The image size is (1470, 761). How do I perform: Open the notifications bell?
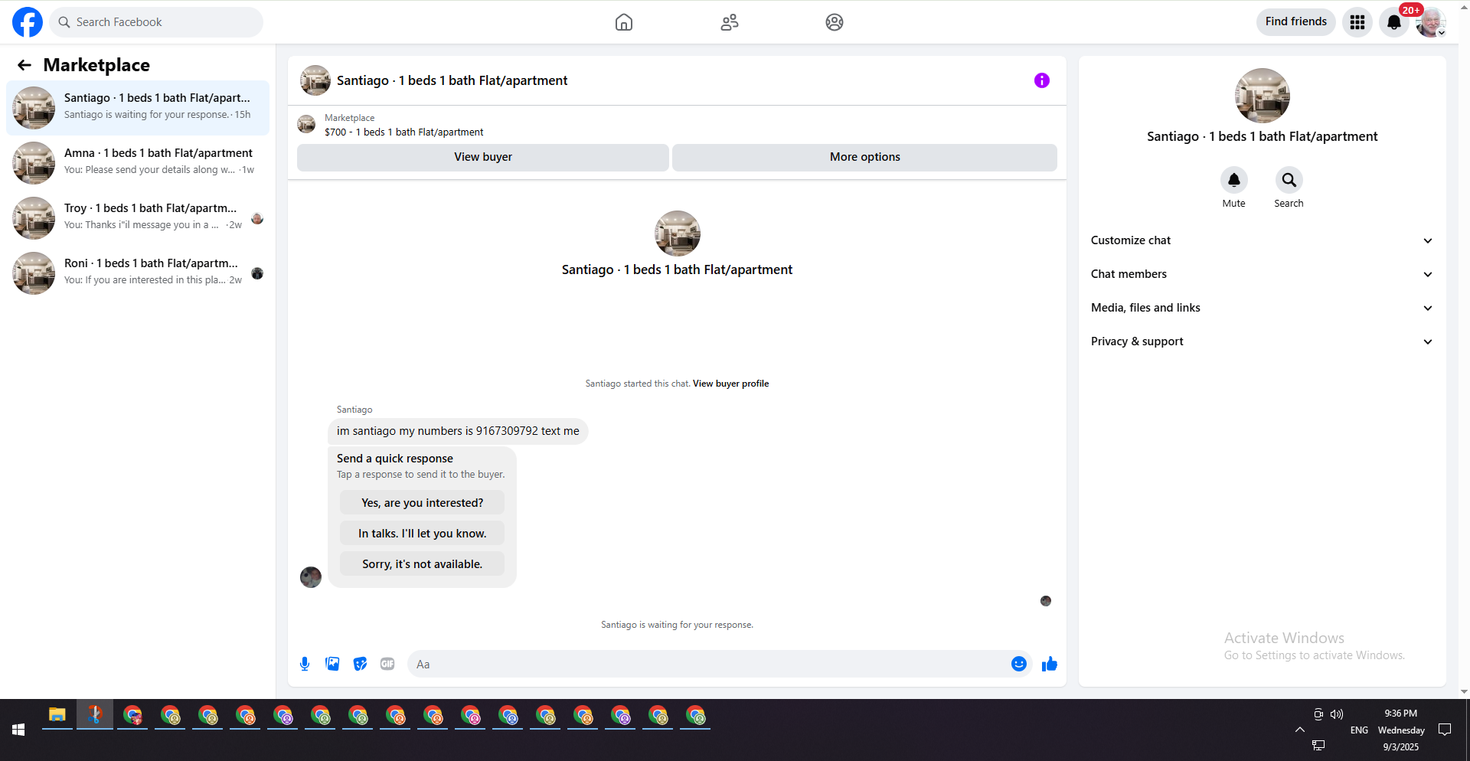tap(1394, 22)
